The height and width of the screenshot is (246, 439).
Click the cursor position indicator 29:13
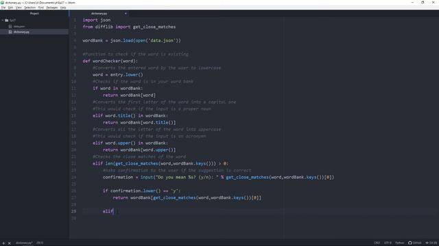pyautogui.click(x=40, y=243)
